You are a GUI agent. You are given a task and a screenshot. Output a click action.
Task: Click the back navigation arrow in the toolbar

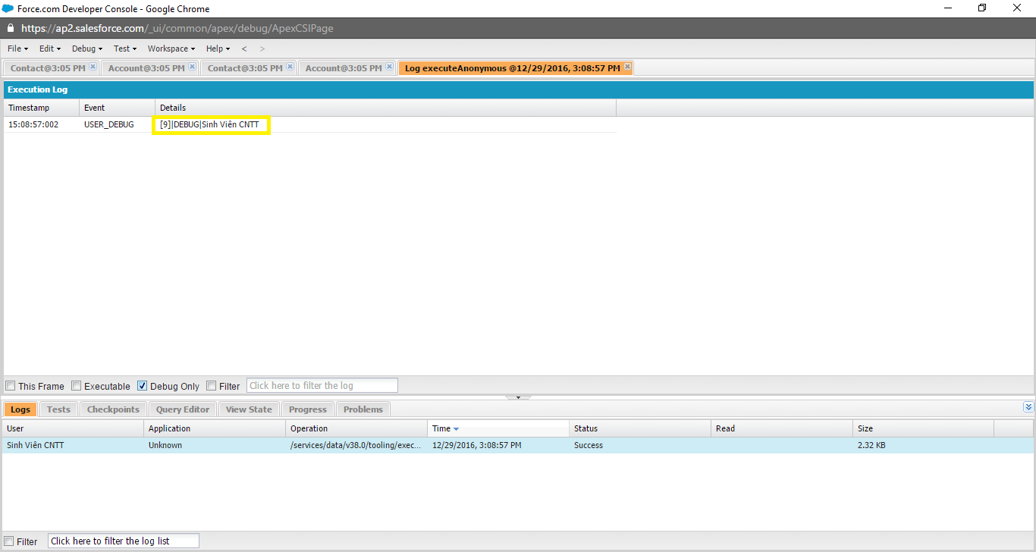point(244,48)
